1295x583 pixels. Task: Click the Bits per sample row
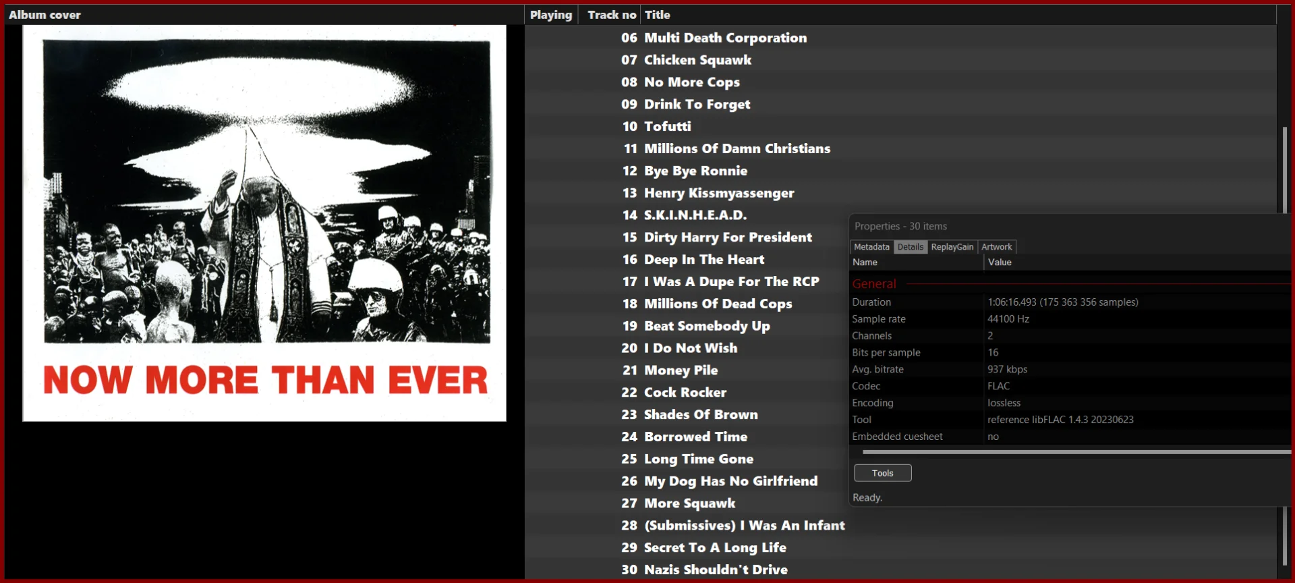tap(1070, 353)
